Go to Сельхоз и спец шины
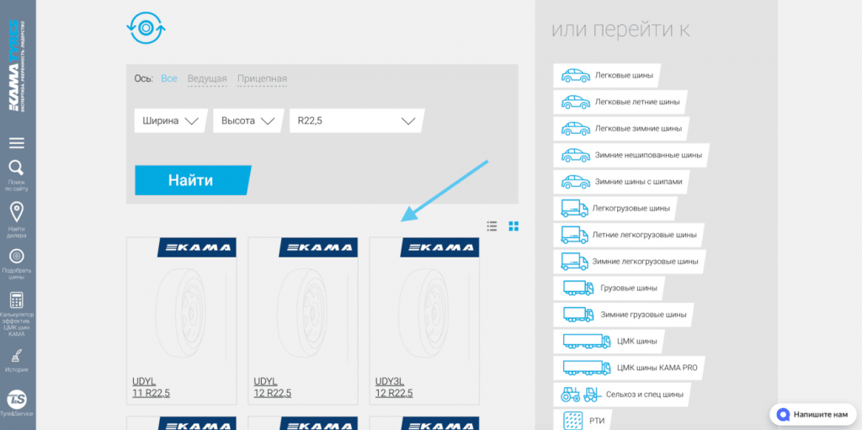This screenshot has height=430, width=862. [x=622, y=395]
